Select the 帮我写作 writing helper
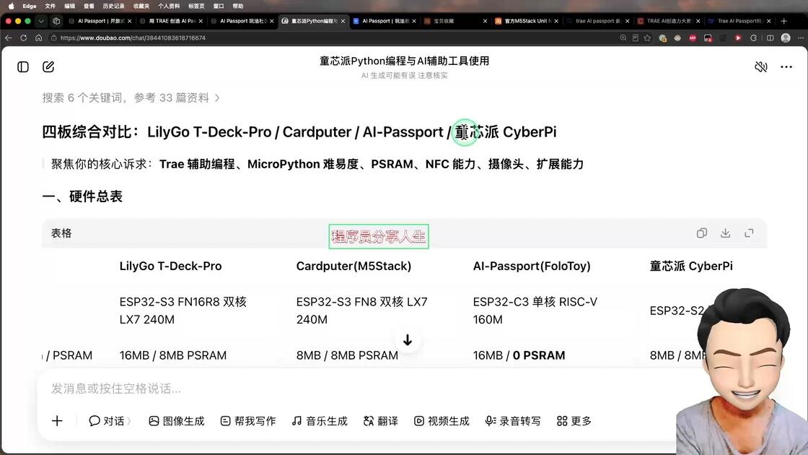 coord(248,421)
